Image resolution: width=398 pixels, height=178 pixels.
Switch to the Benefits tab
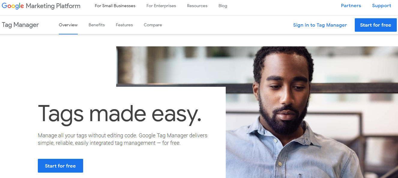(x=97, y=25)
